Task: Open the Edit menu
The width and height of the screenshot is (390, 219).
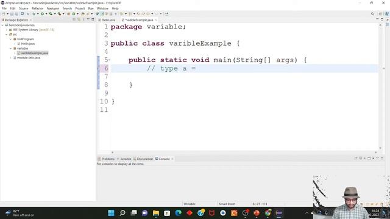Action: coord(12,8)
